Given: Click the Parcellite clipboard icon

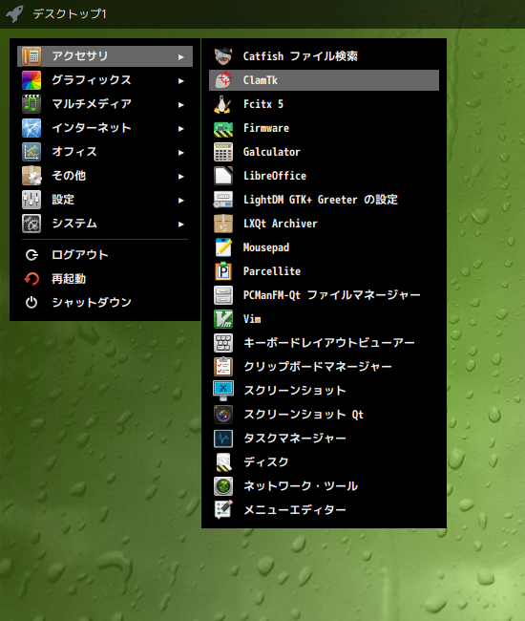Looking at the screenshot, I should click(223, 271).
